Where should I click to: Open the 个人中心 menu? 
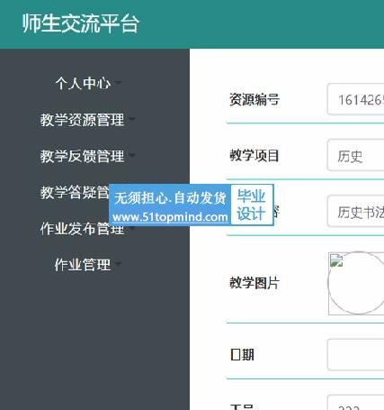coord(83,83)
